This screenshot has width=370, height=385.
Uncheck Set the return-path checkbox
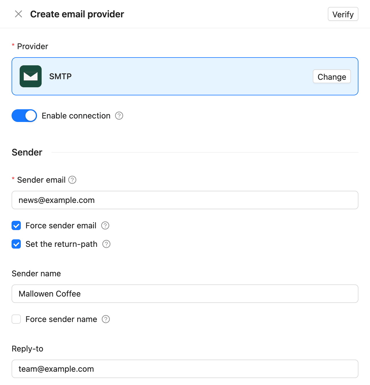[x=16, y=244]
